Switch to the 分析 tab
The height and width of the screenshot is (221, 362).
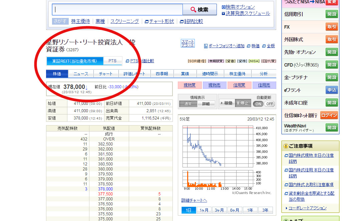[x=264, y=74]
